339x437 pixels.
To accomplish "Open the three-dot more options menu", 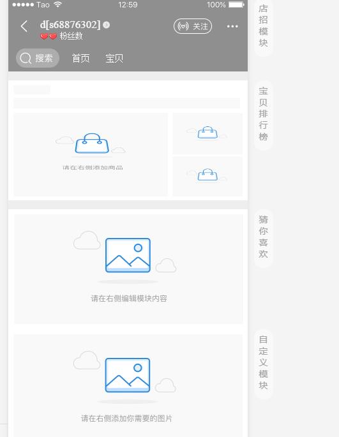I will point(232,27).
